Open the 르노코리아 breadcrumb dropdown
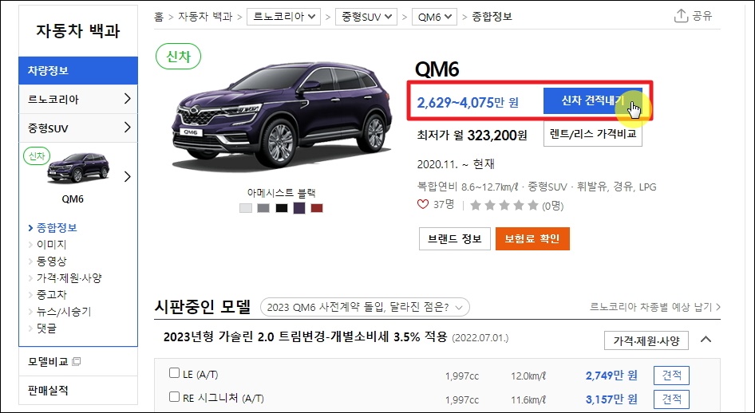The width and height of the screenshot is (755, 413). pyautogui.click(x=283, y=17)
